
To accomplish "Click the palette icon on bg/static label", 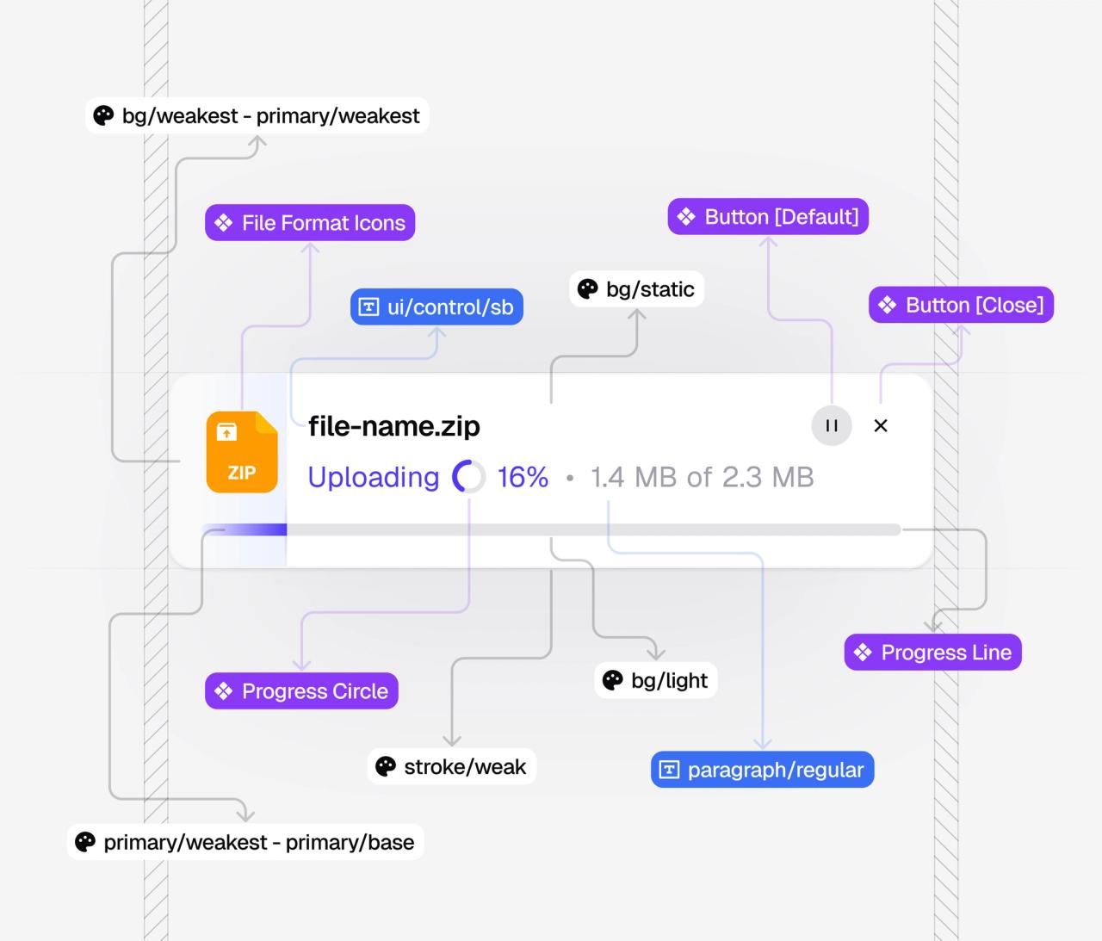I will click(587, 289).
